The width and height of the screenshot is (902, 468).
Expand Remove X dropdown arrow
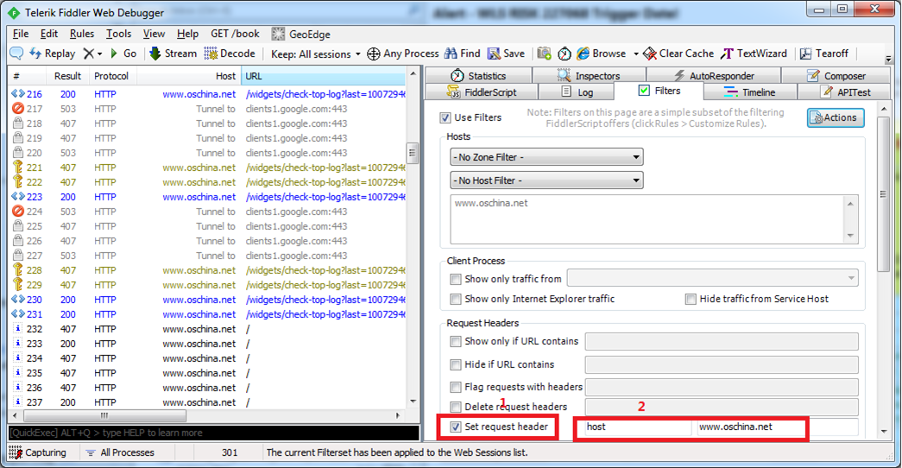click(99, 54)
